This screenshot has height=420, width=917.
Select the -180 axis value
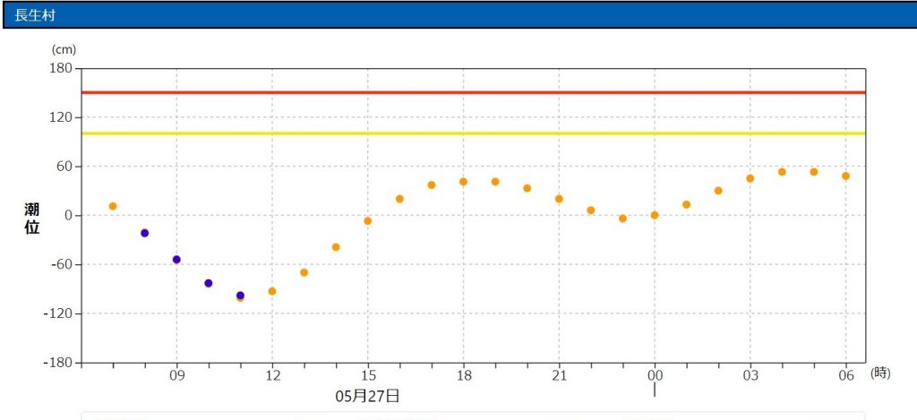[60, 363]
